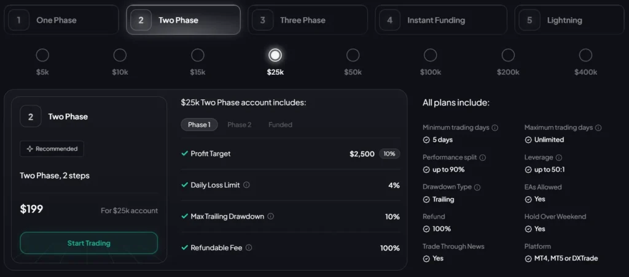629x277 pixels.
Task: Click info icon beside Refundable Fee
Action: (x=249, y=248)
